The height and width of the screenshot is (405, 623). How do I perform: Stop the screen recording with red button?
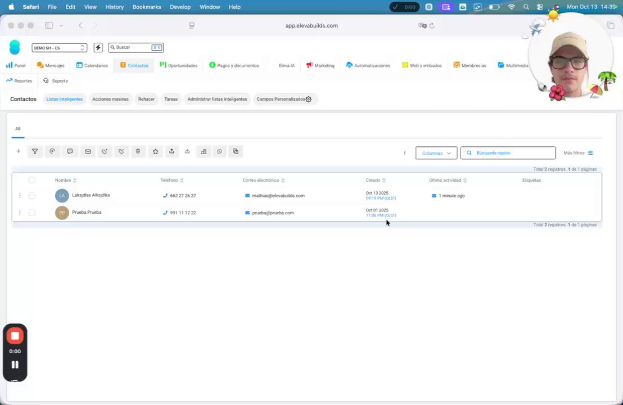(15, 336)
